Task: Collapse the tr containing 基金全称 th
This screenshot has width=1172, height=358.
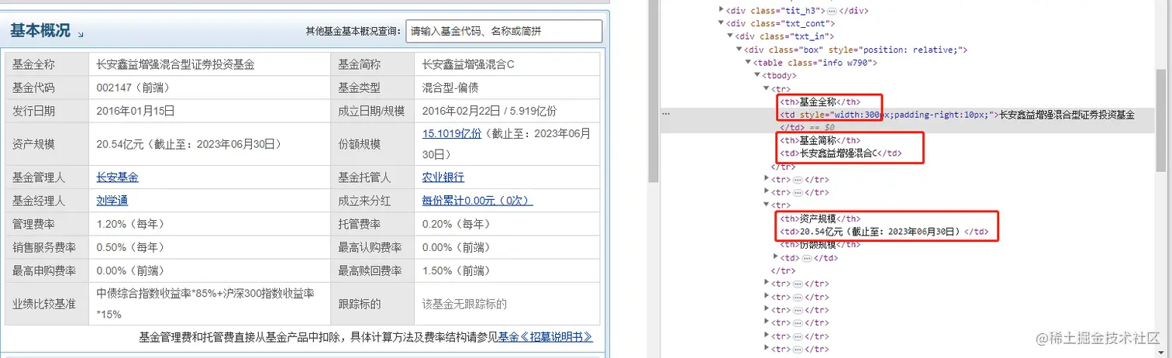Action: (x=765, y=88)
